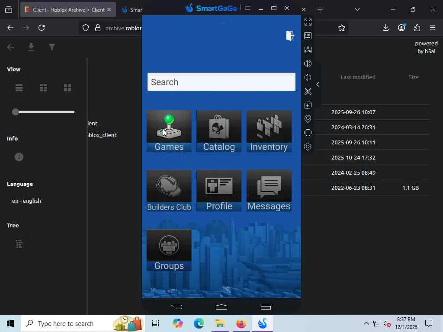Screen dimensions: 443x332
Task: Sort by Last modified column
Action: click(x=358, y=77)
